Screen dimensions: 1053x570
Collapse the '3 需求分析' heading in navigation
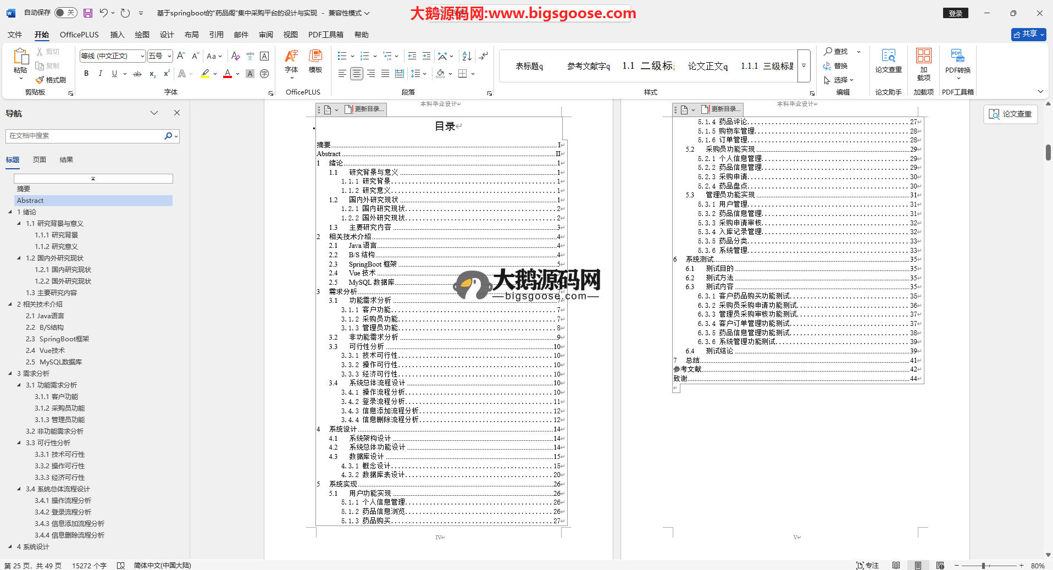point(10,374)
